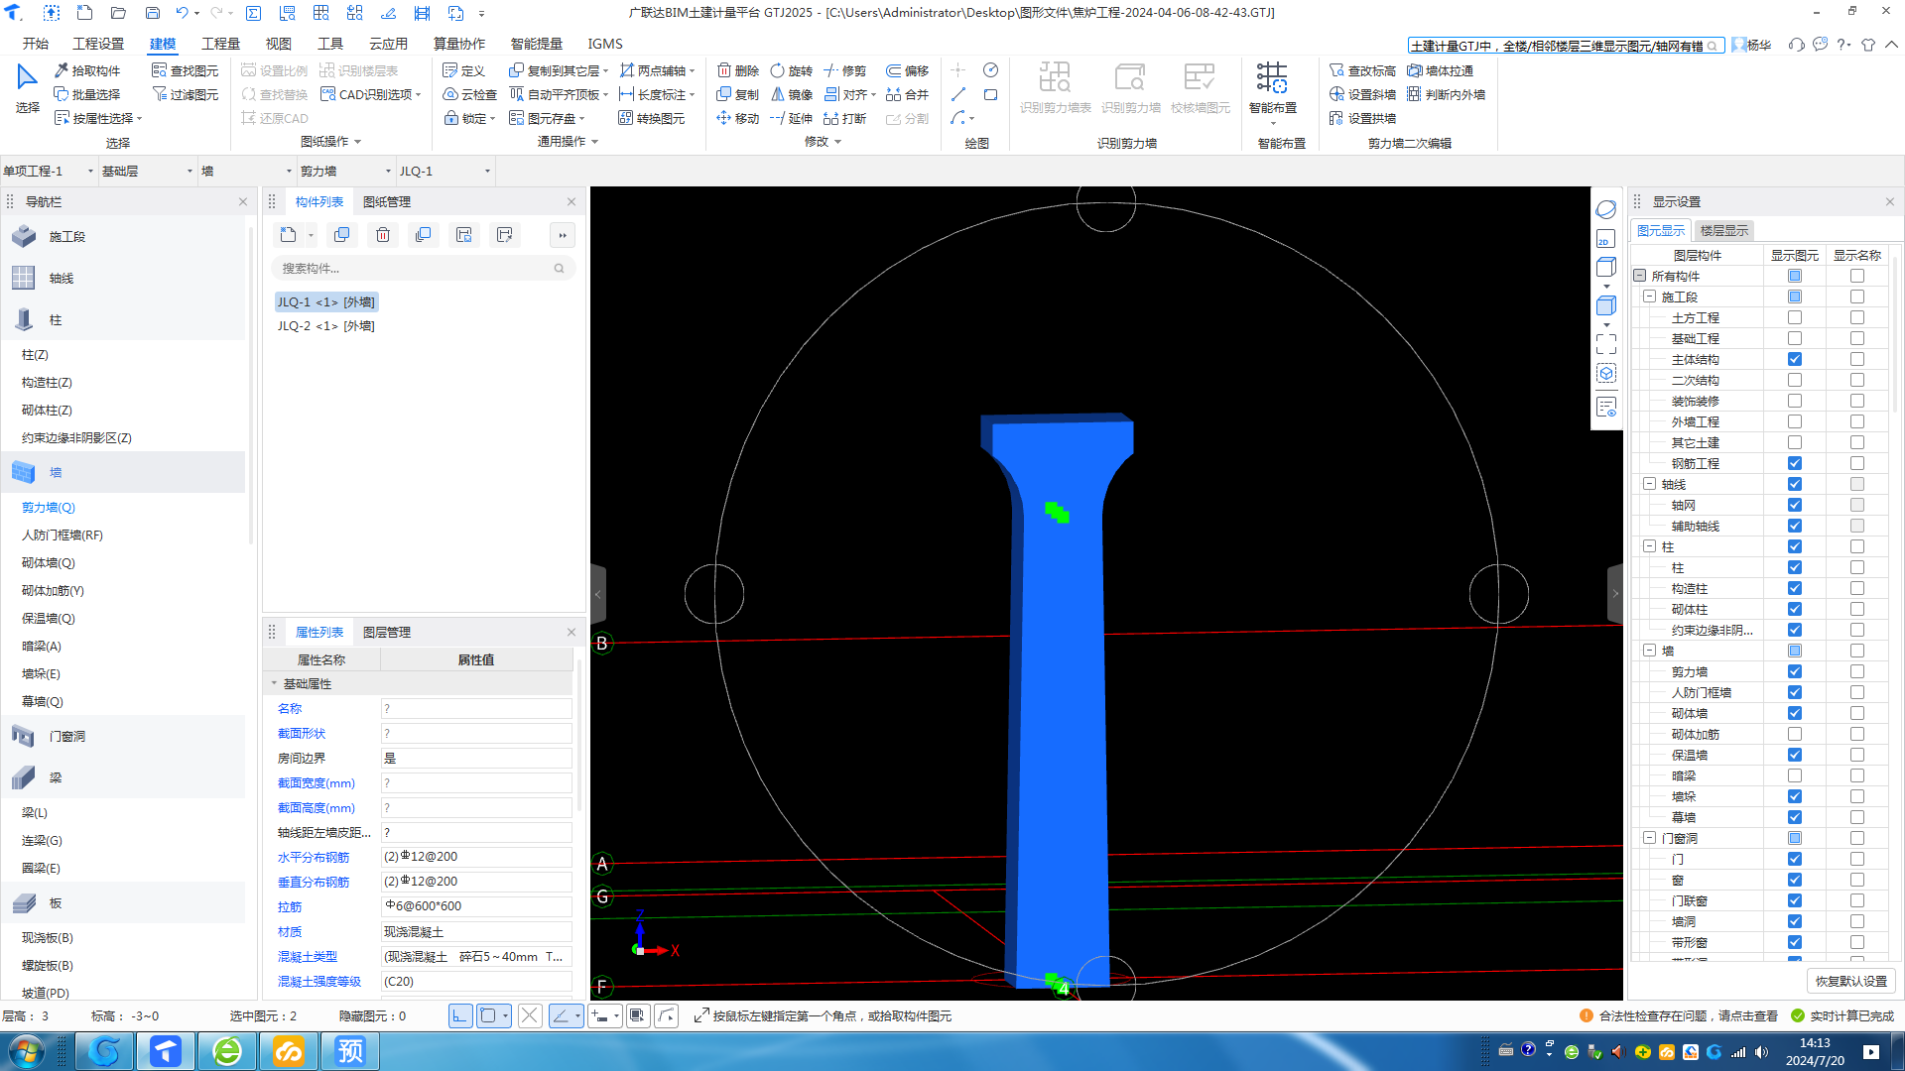The image size is (1905, 1071).
Task: Toggle 显示图元 checkbox for 窗
Action: 1795,880
